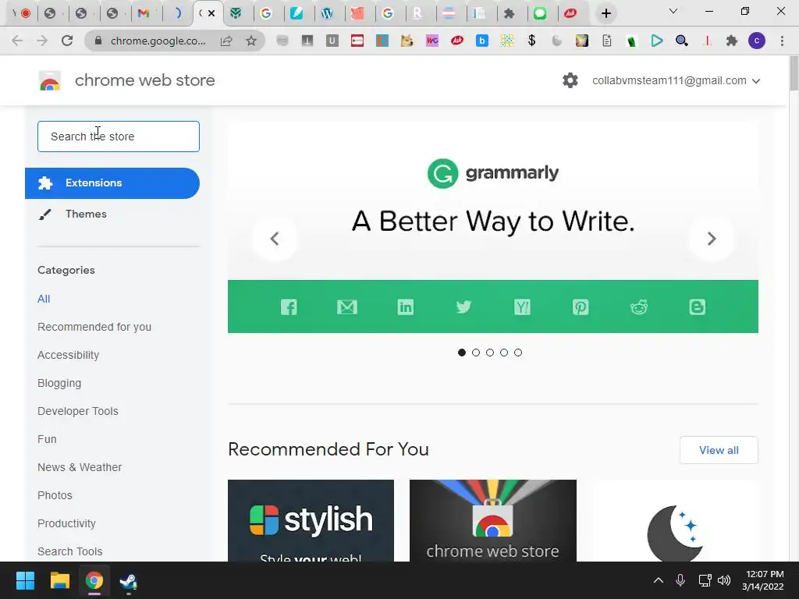Open the News & Weather category

pyautogui.click(x=80, y=467)
